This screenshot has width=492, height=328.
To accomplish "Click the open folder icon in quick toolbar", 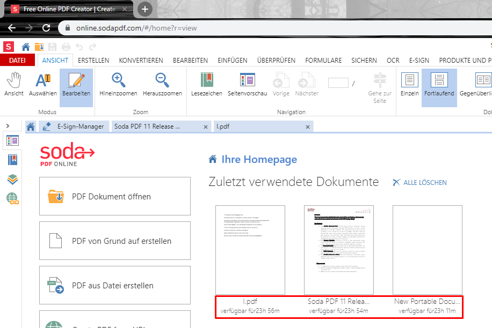I will (39, 47).
